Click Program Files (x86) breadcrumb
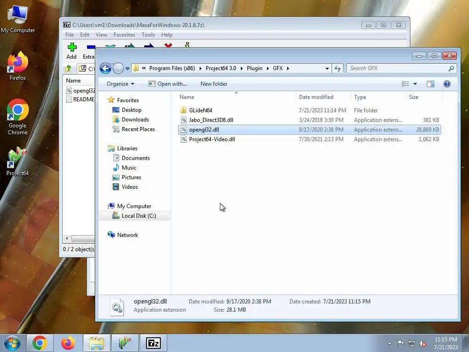 tap(172, 68)
